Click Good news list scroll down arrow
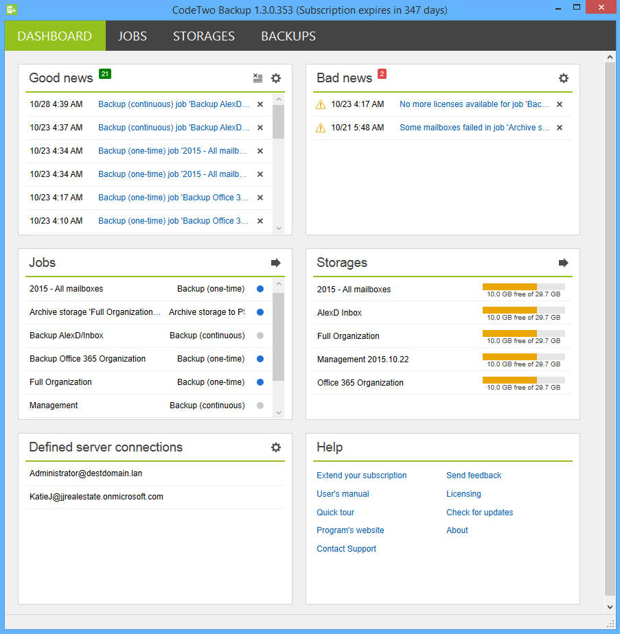 click(279, 228)
